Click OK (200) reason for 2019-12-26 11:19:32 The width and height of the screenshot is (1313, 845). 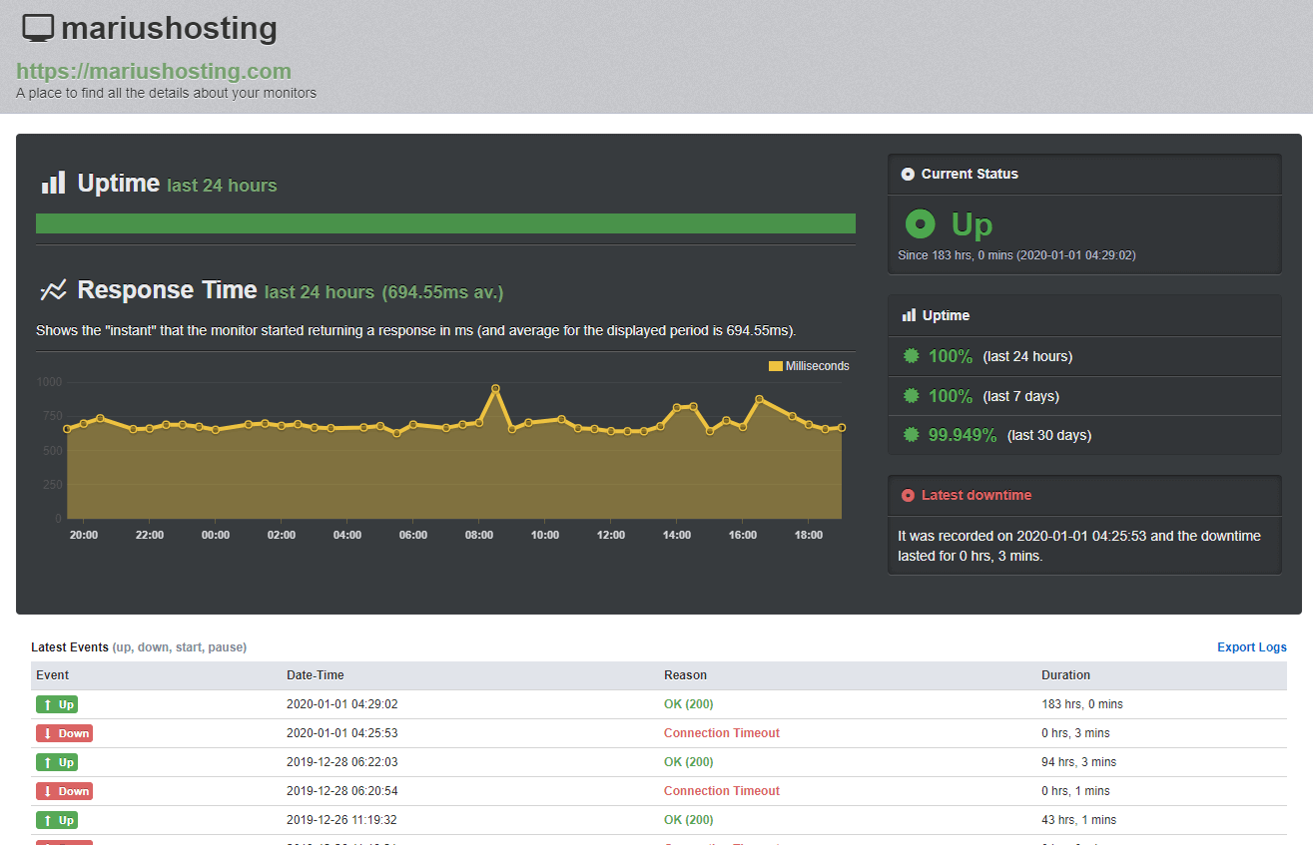coord(689,820)
